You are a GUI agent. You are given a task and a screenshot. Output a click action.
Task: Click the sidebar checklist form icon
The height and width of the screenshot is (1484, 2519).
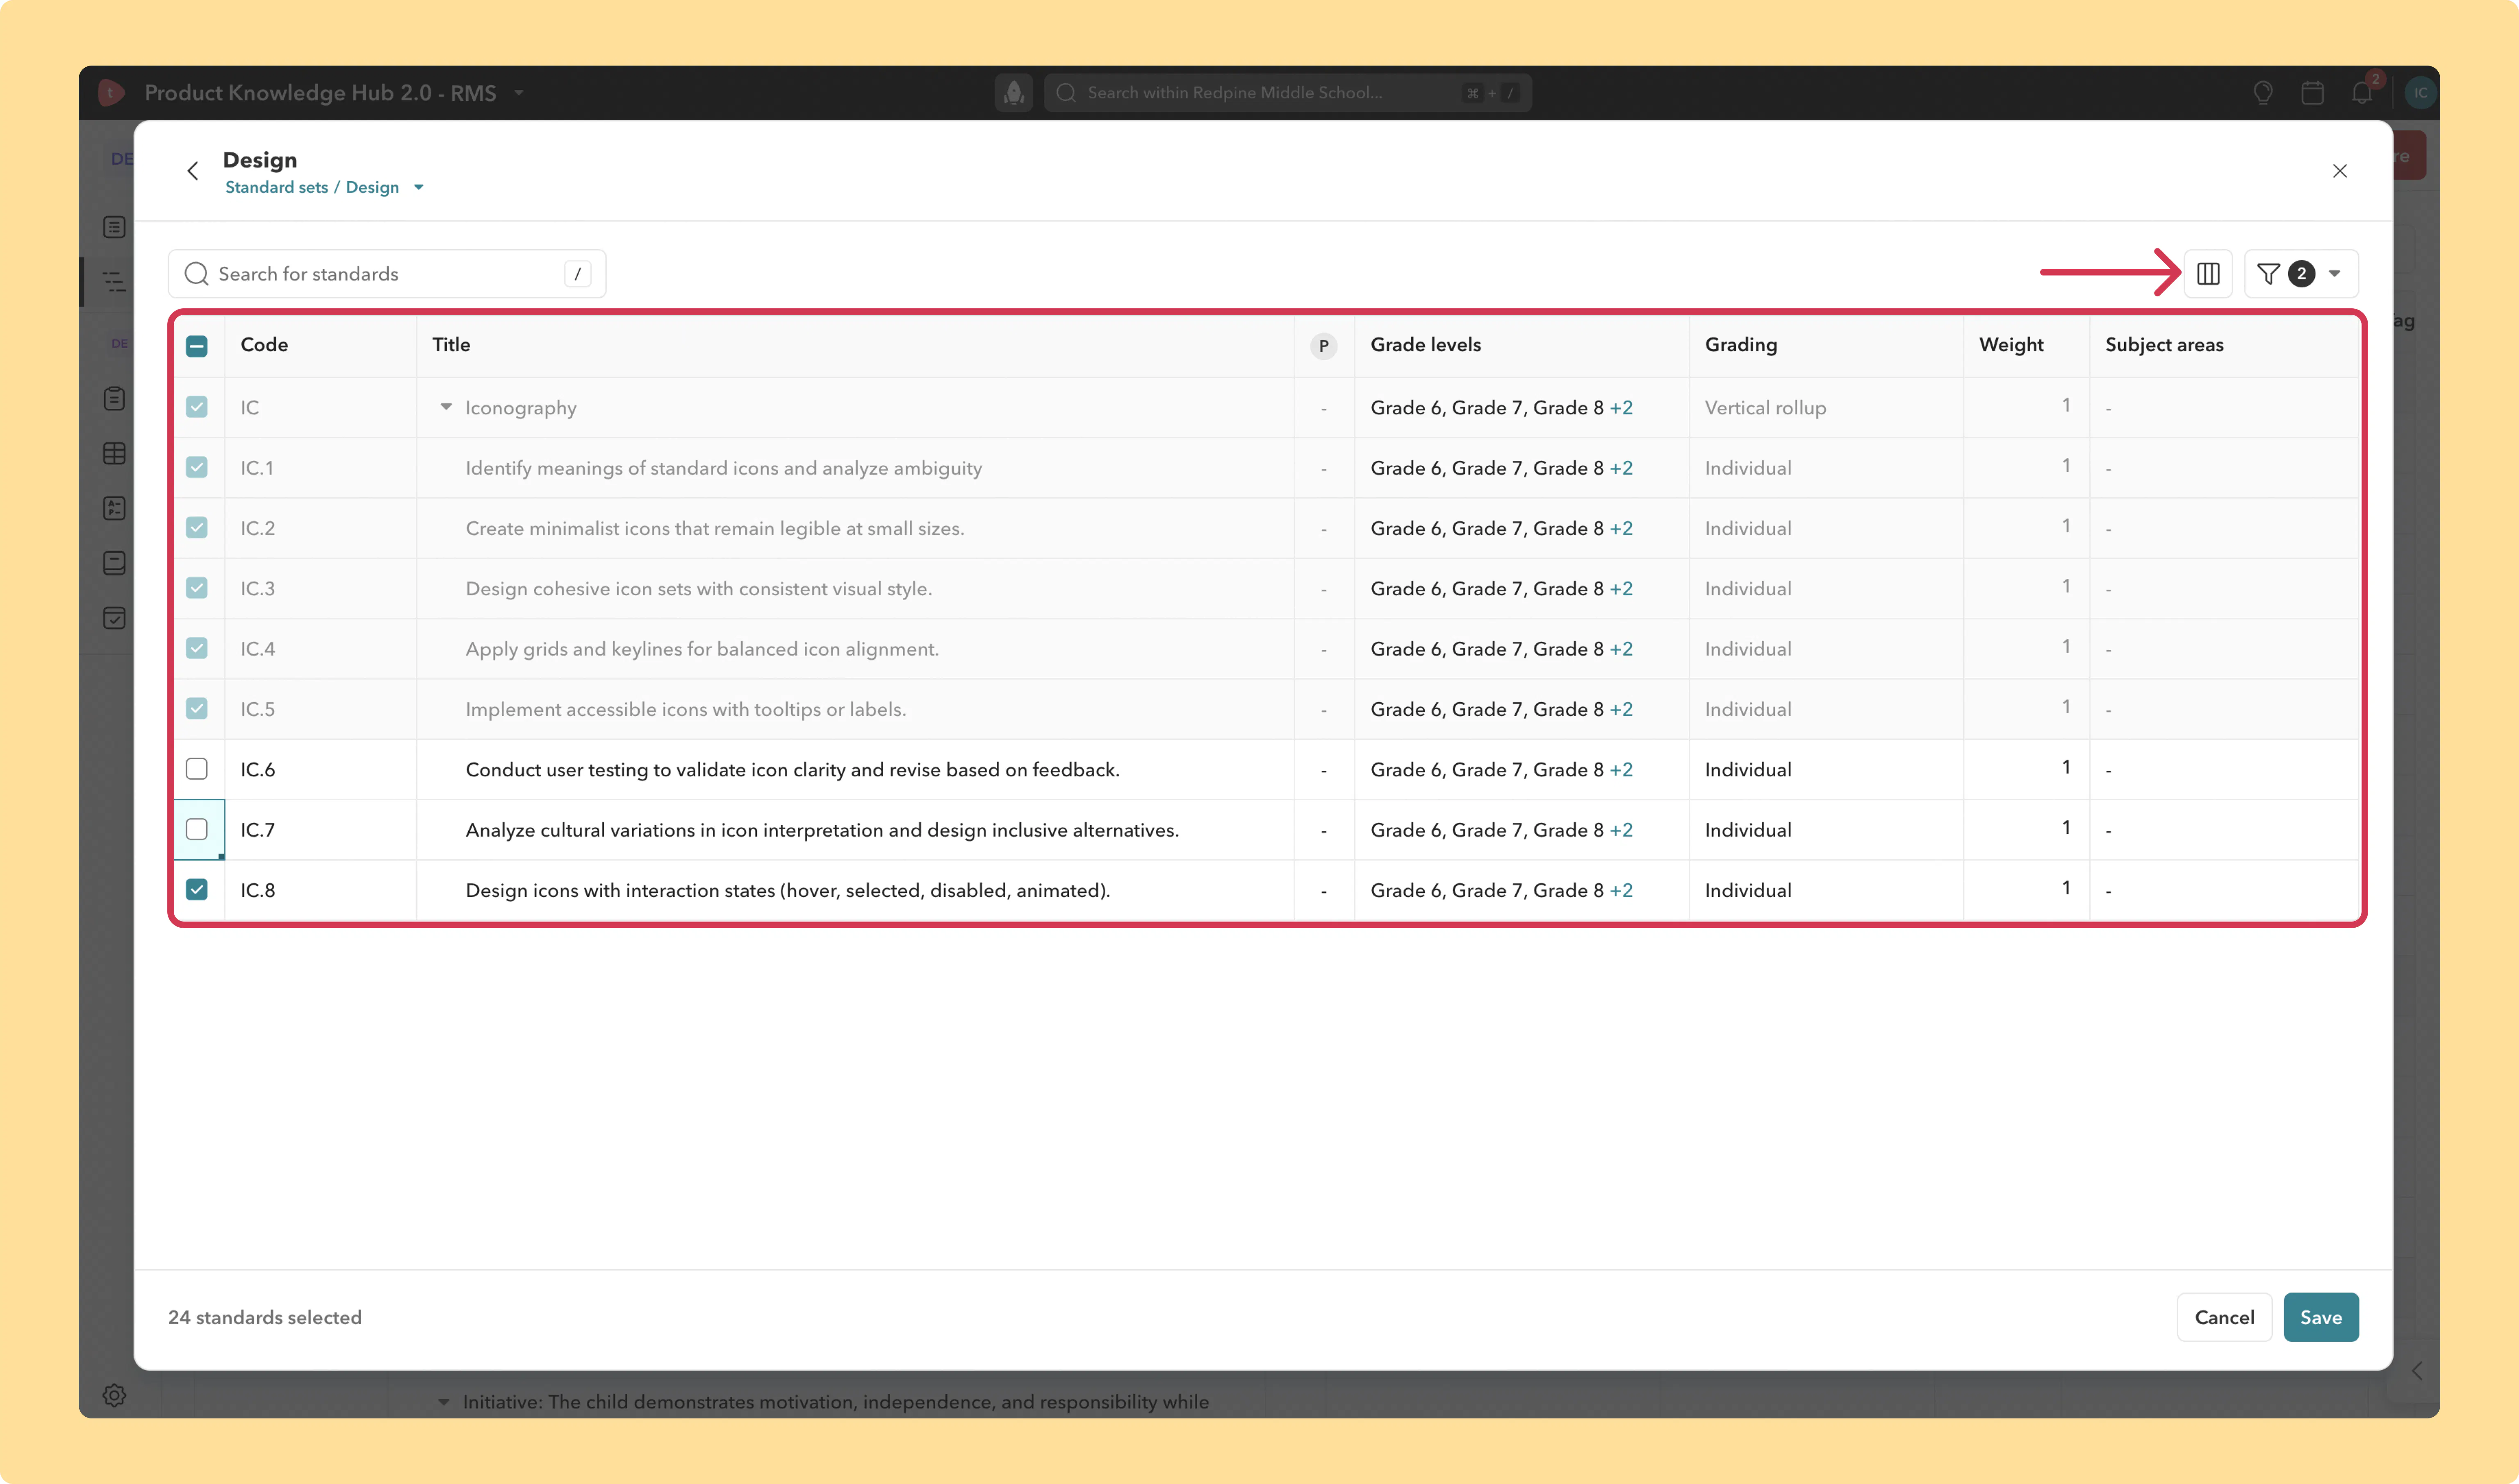pos(115,508)
